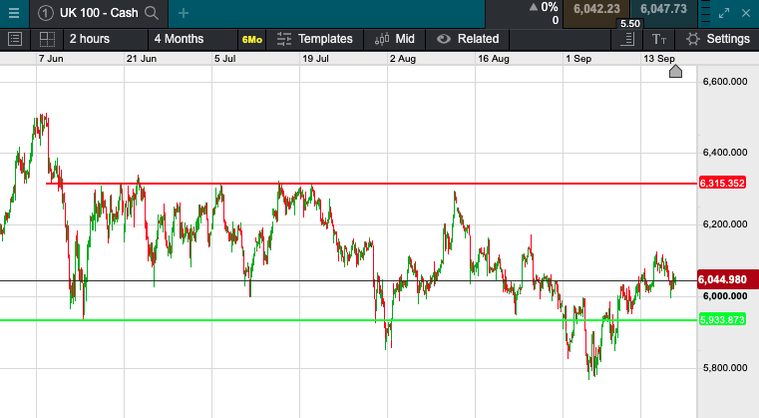This screenshot has height=418, width=759.
Task: Select the red 6,315.352 price level label
Action: [723, 184]
